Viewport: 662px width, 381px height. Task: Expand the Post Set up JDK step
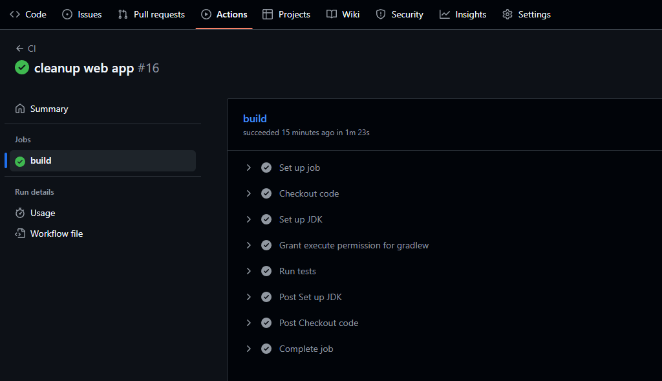248,297
